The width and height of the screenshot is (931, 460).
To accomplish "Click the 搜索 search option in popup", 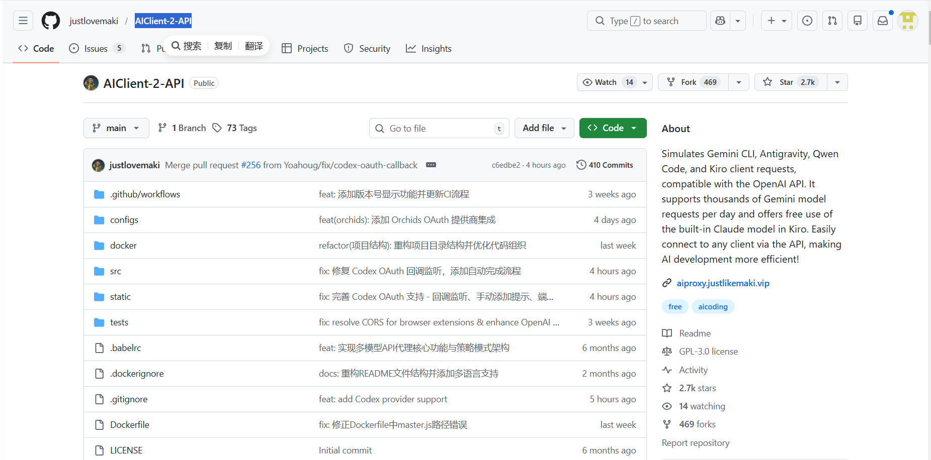I will (187, 46).
